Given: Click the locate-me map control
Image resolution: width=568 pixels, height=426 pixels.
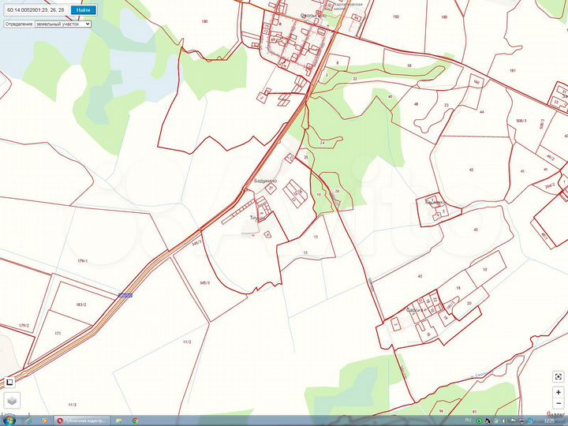Looking at the screenshot, I should (559, 377).
